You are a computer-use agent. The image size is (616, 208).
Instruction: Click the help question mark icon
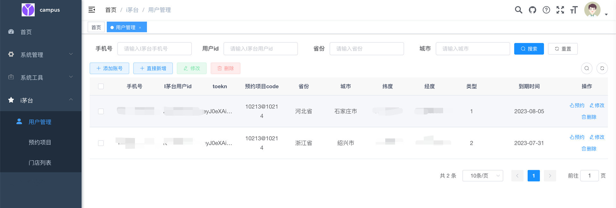[x=546, y=10]
